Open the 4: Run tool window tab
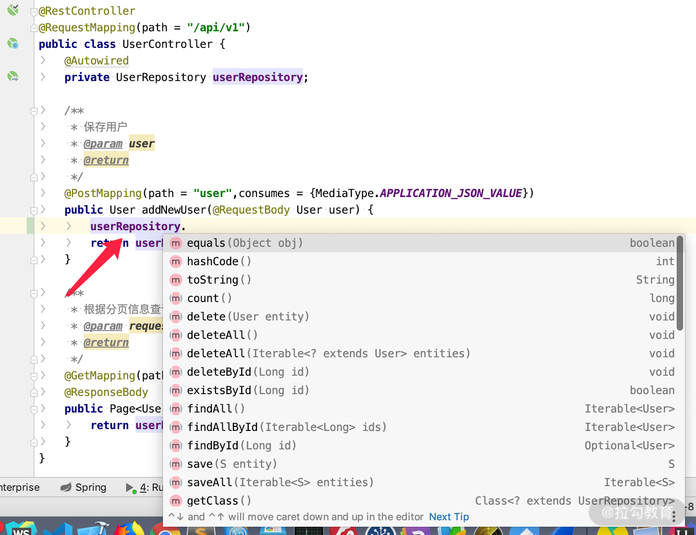The width and height of the screenshot is (696, 535). coord(145,487)
